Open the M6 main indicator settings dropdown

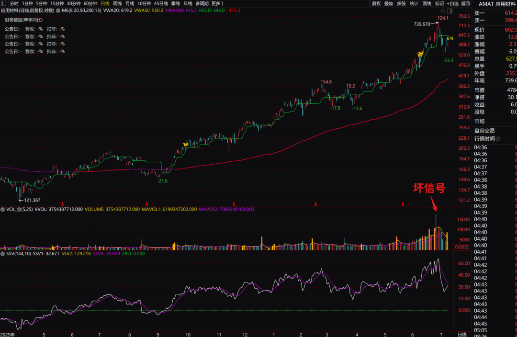click(x=58, y=11)
